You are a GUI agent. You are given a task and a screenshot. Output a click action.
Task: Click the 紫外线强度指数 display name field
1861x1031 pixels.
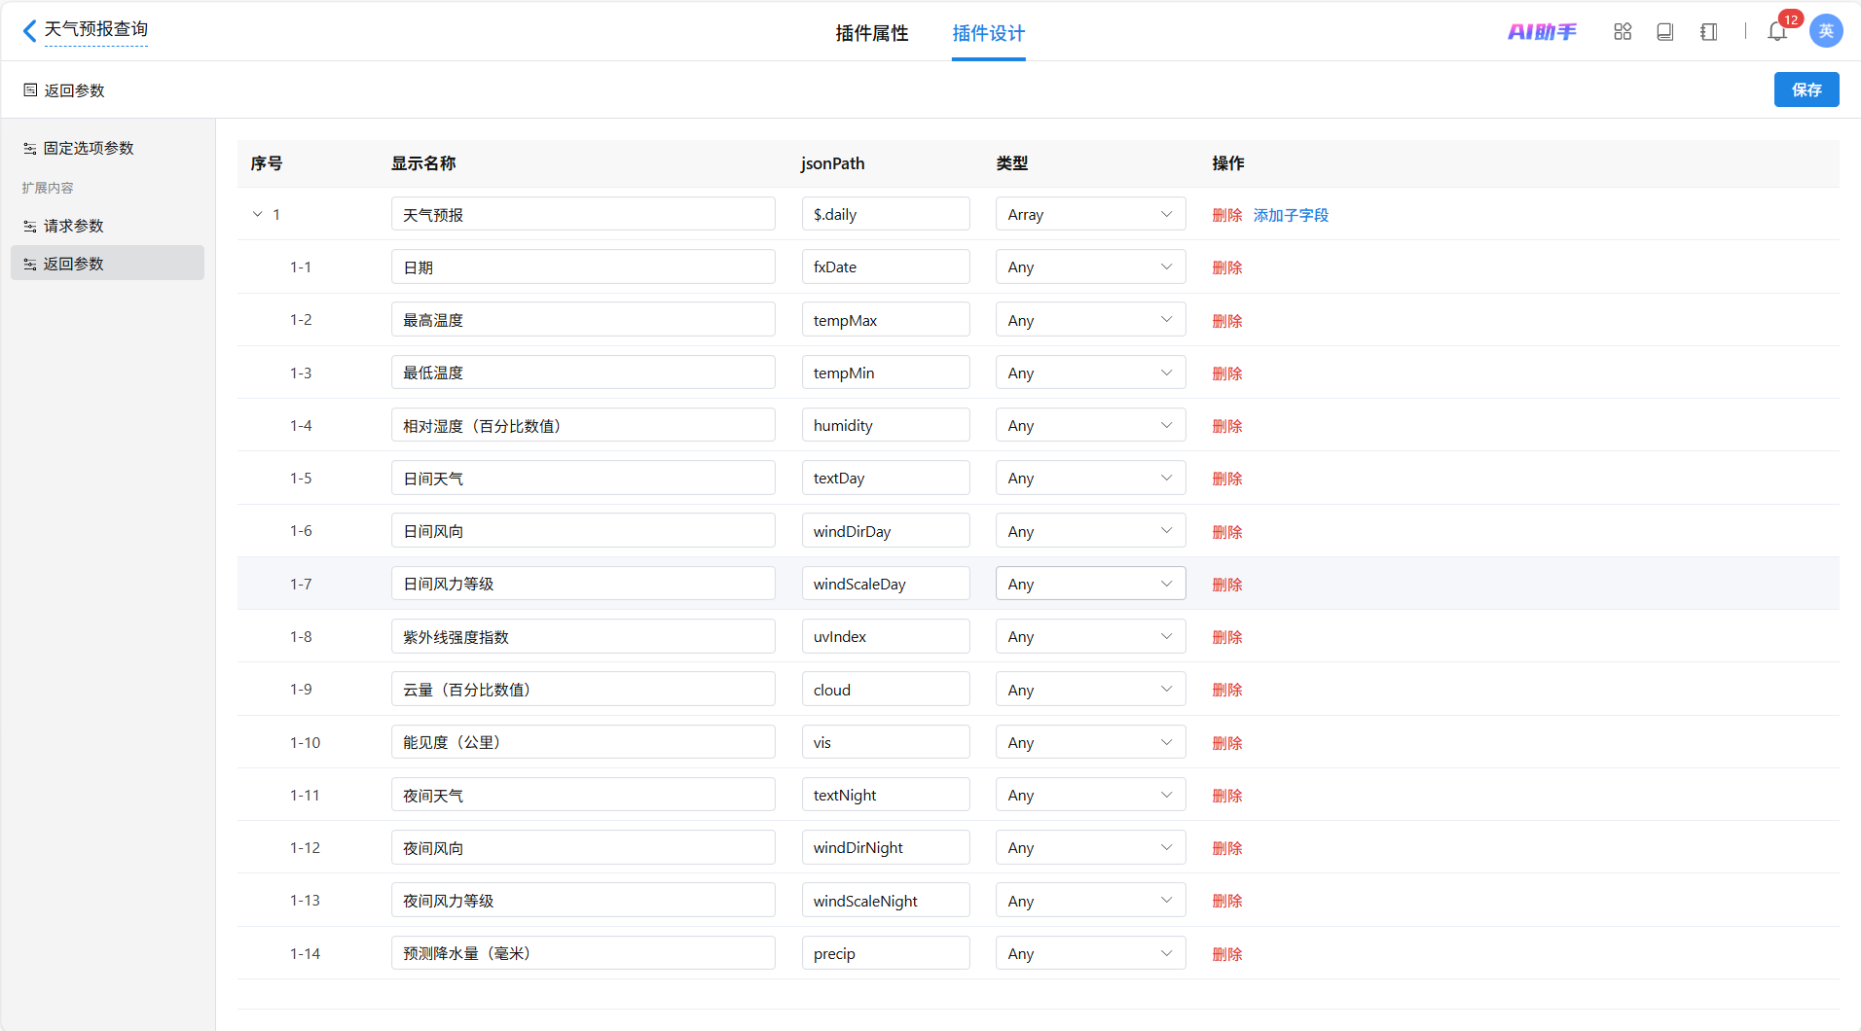point(583,637)
